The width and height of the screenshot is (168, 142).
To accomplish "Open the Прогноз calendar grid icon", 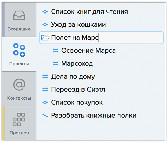I will click(x=19, y=119).
